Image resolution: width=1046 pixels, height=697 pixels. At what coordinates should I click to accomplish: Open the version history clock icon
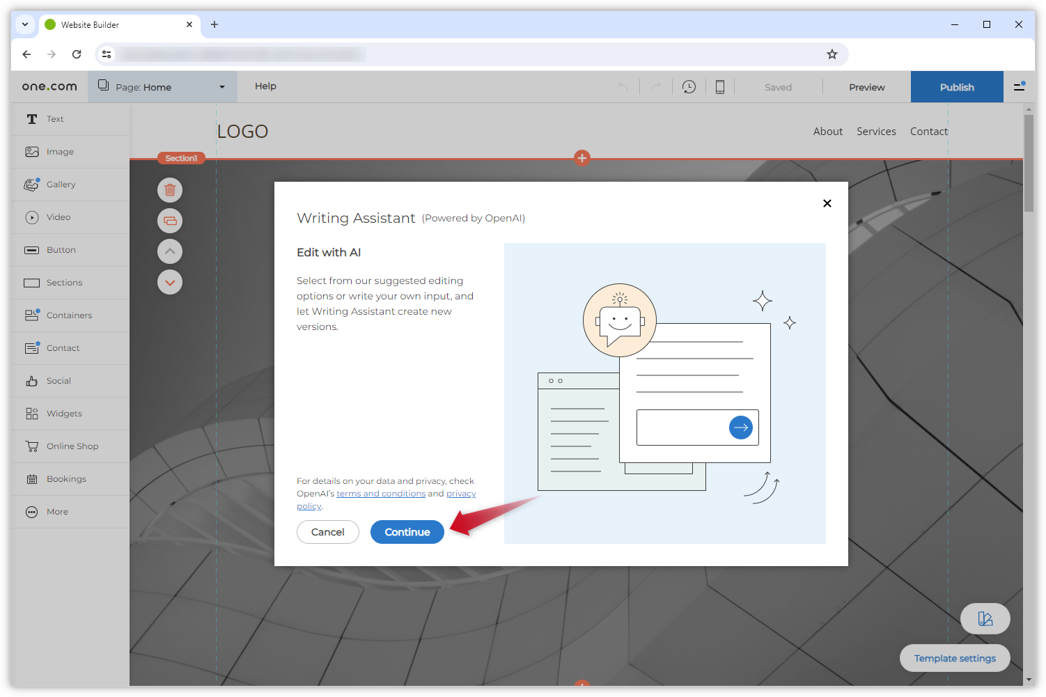689,87
